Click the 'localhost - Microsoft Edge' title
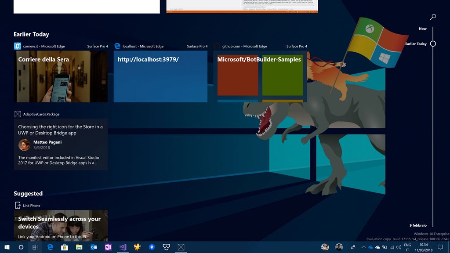 point(143,46)
